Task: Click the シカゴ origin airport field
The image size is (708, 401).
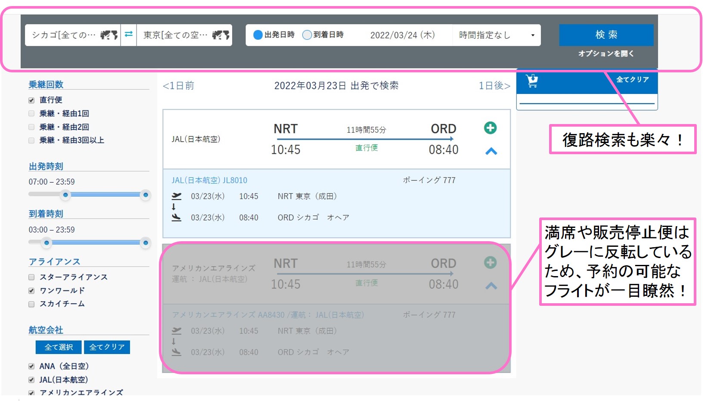Action: tap(73, 35)
